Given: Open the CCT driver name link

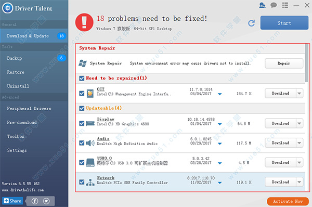Looking at the screenshot, I should [101, 89].
